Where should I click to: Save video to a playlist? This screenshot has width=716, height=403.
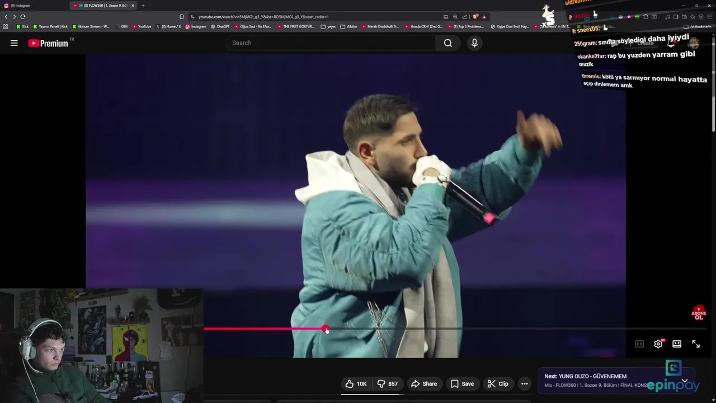[462, 383]
